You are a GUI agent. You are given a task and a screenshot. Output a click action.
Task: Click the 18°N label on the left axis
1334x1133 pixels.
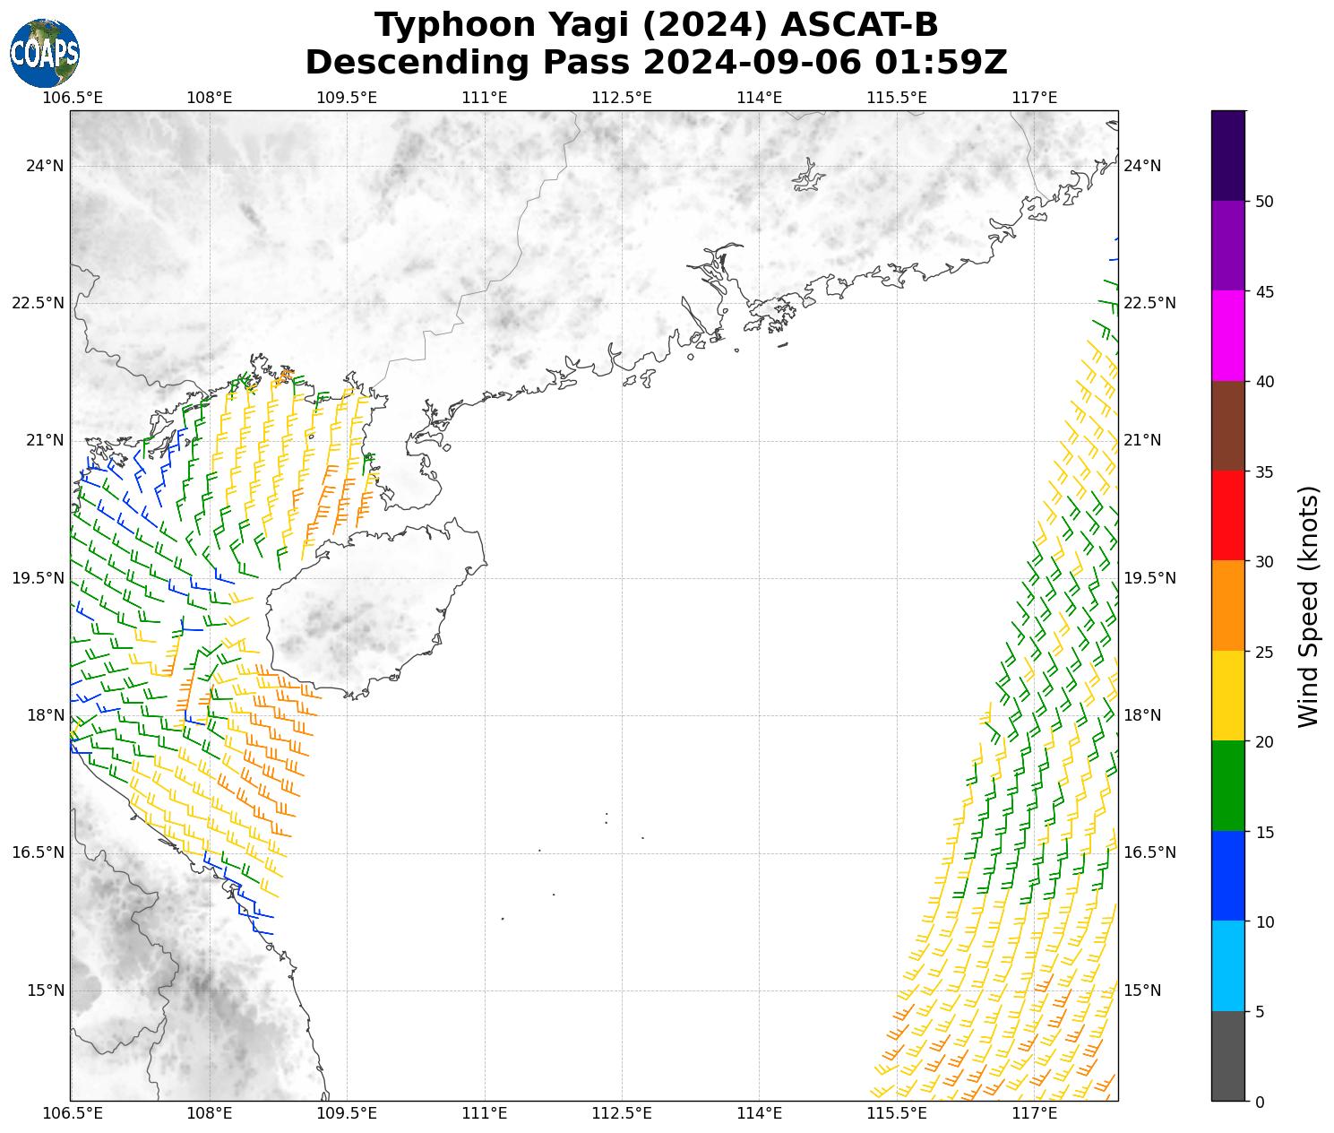pos(38,715)
